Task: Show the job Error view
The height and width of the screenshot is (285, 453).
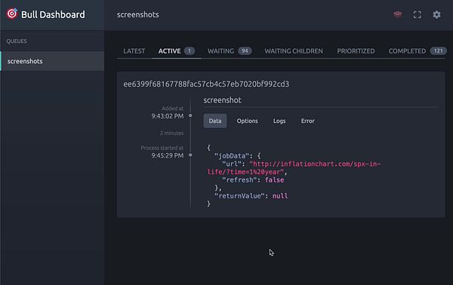Action: tap(308, 121)
